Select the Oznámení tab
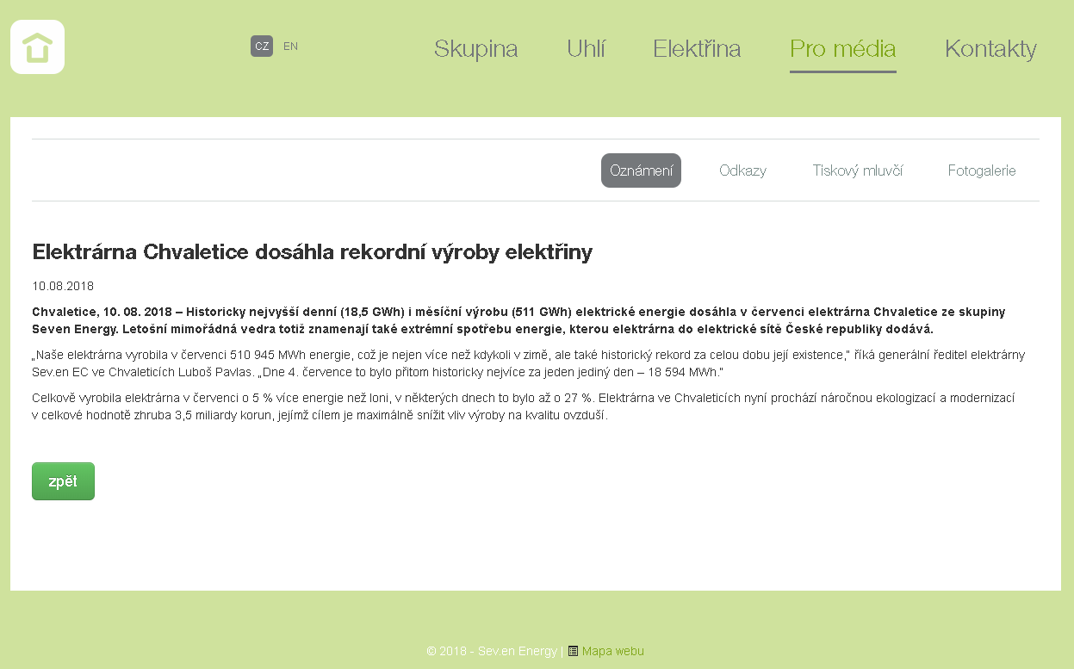 641,170
